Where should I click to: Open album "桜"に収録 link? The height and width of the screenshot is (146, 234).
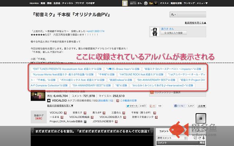coord(121,85)
